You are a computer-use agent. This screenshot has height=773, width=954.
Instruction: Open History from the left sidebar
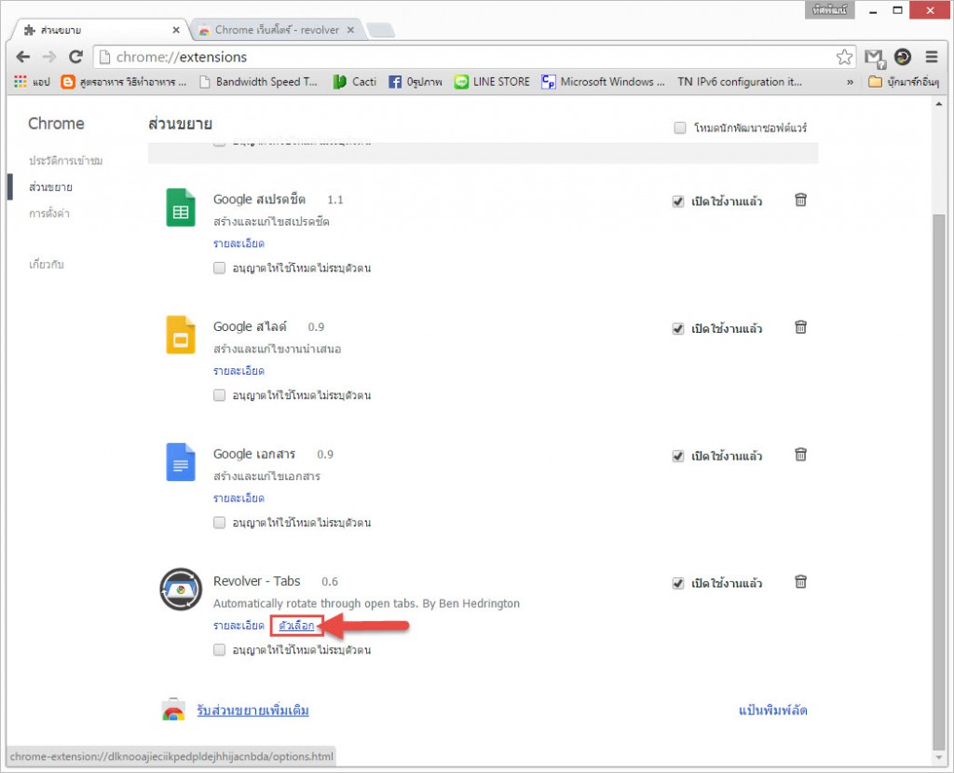coord(65,160)
